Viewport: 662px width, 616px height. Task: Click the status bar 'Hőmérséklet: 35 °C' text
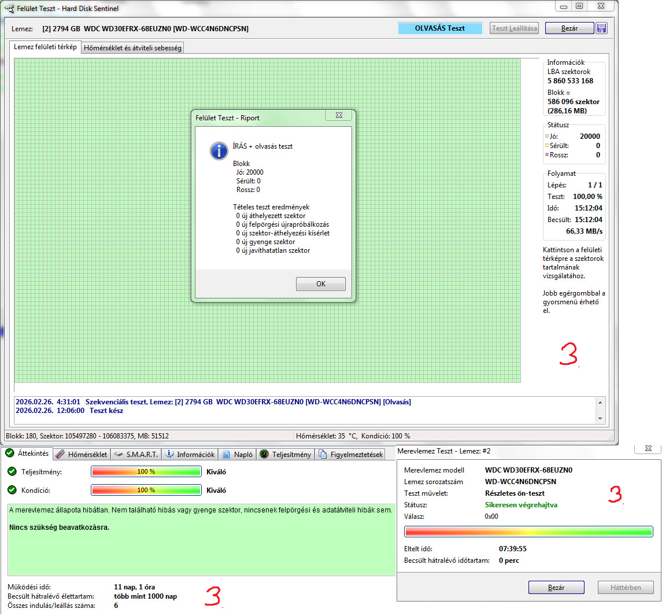326,436
